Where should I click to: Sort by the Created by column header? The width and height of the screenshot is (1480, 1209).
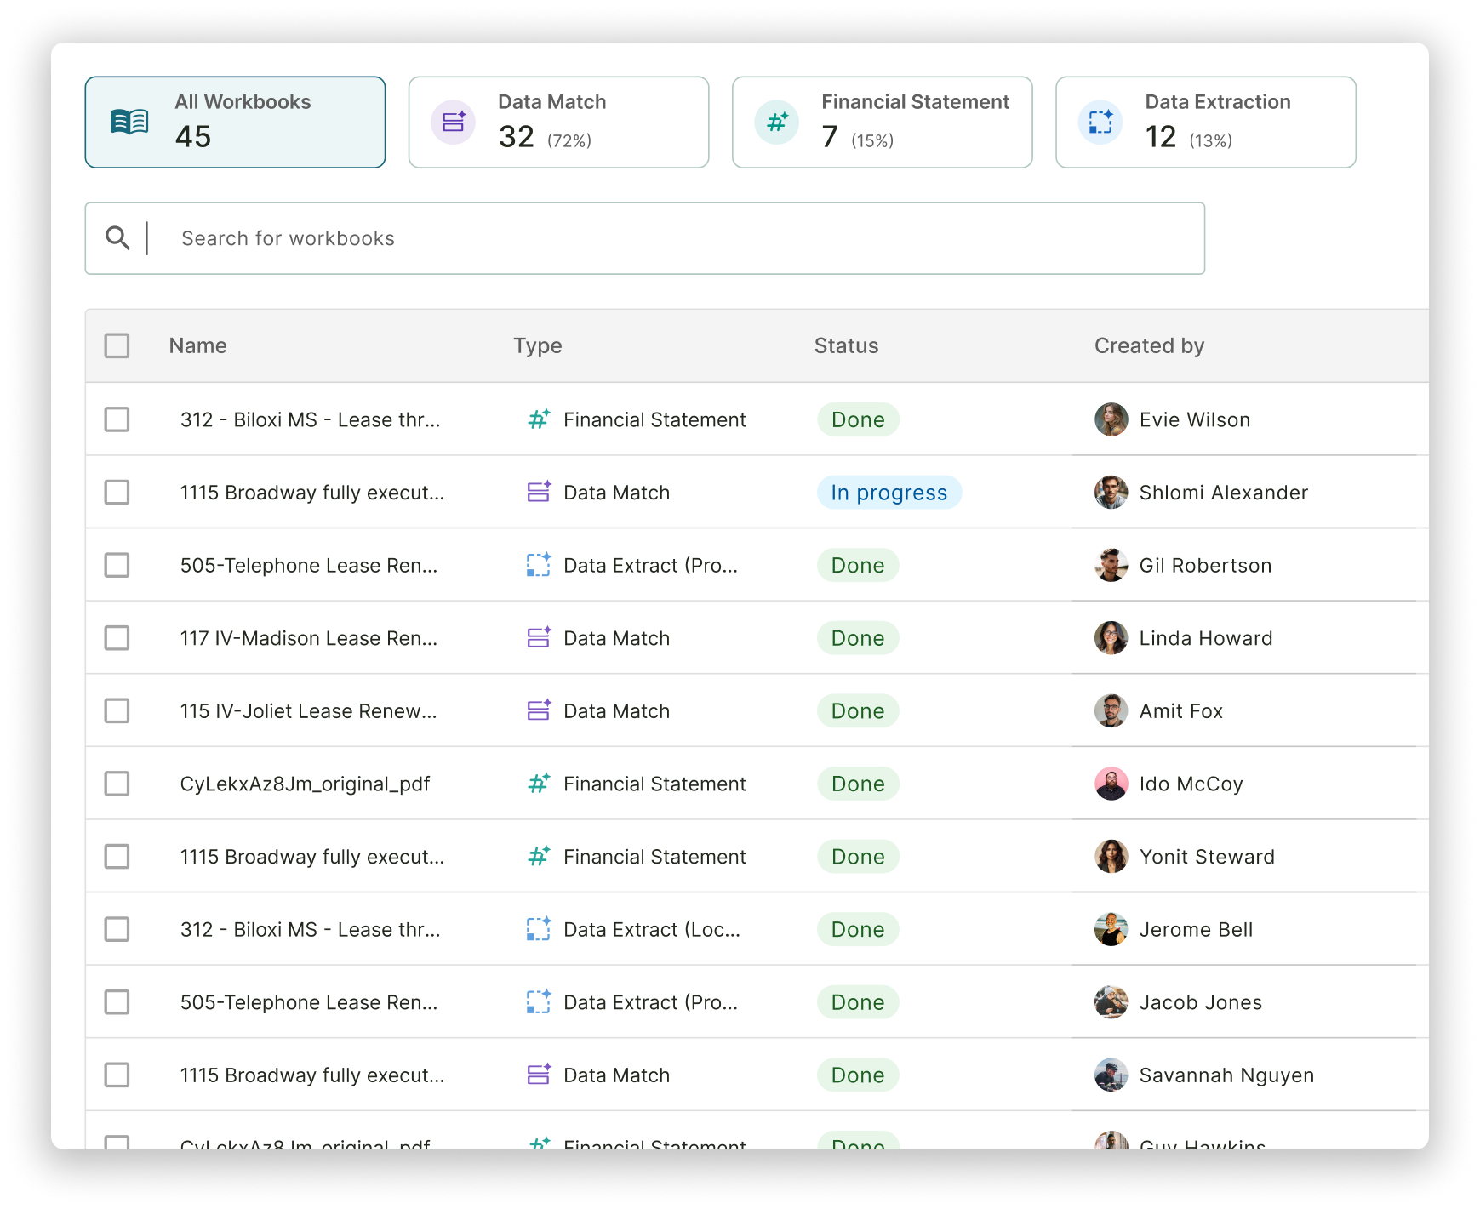point(1148,345)
